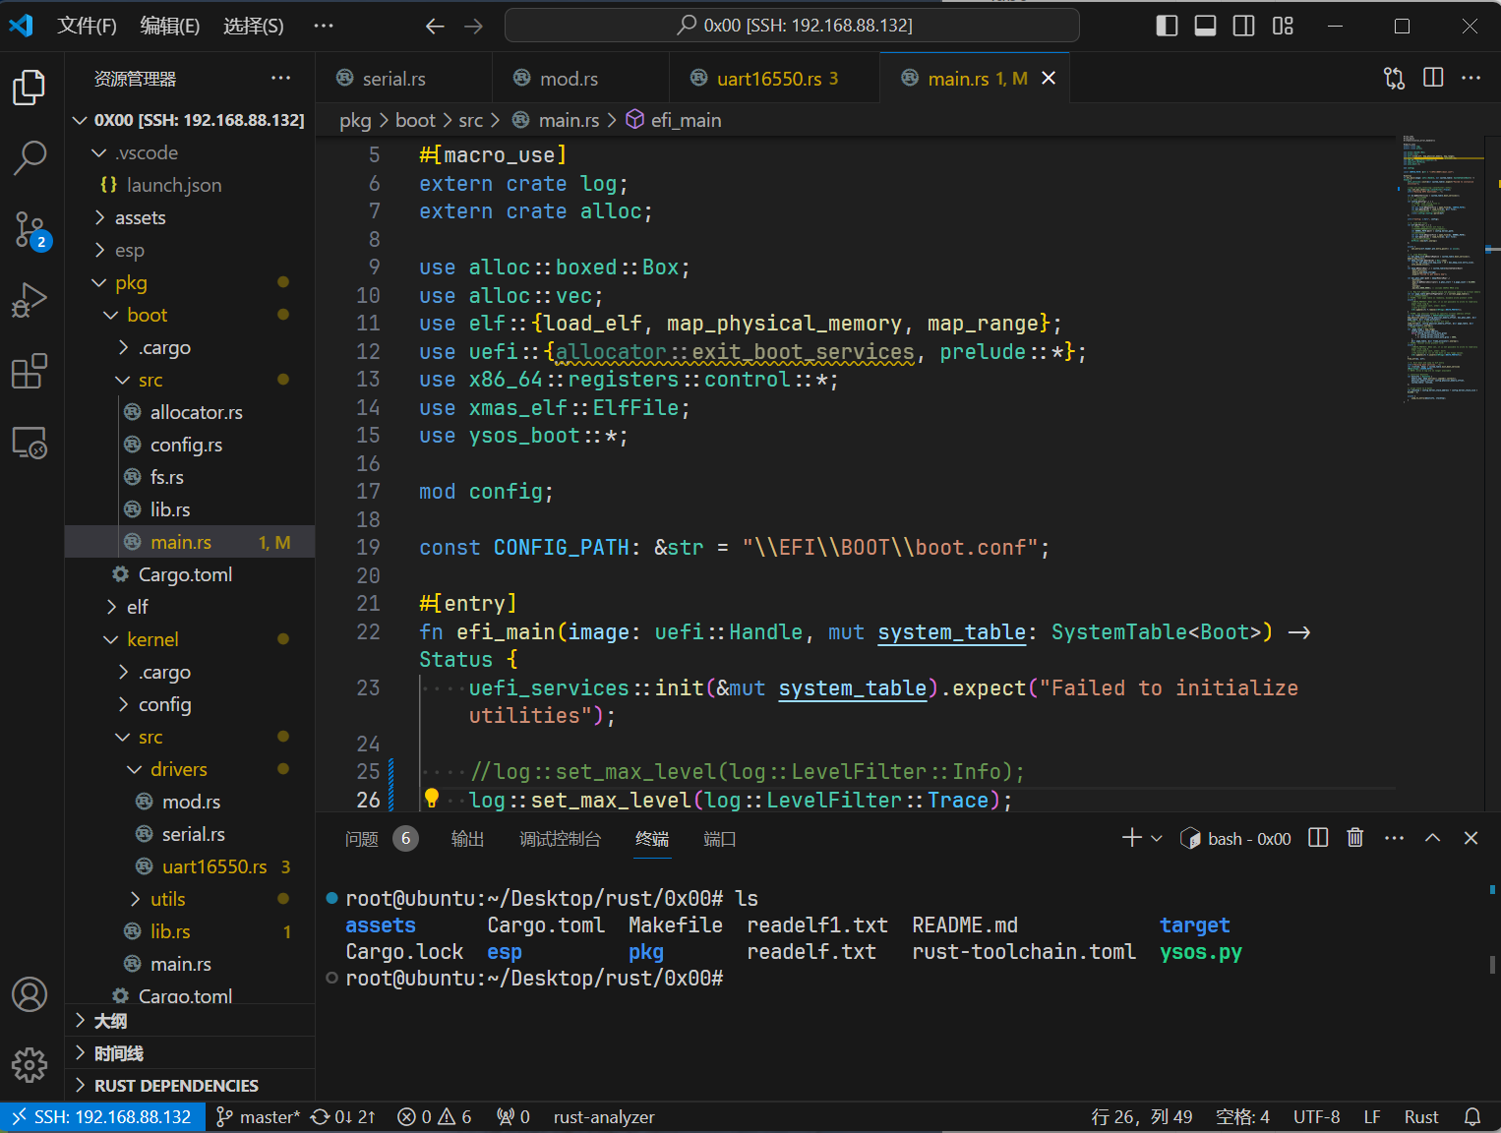Expand the elf folder

(x=190, y=607)
